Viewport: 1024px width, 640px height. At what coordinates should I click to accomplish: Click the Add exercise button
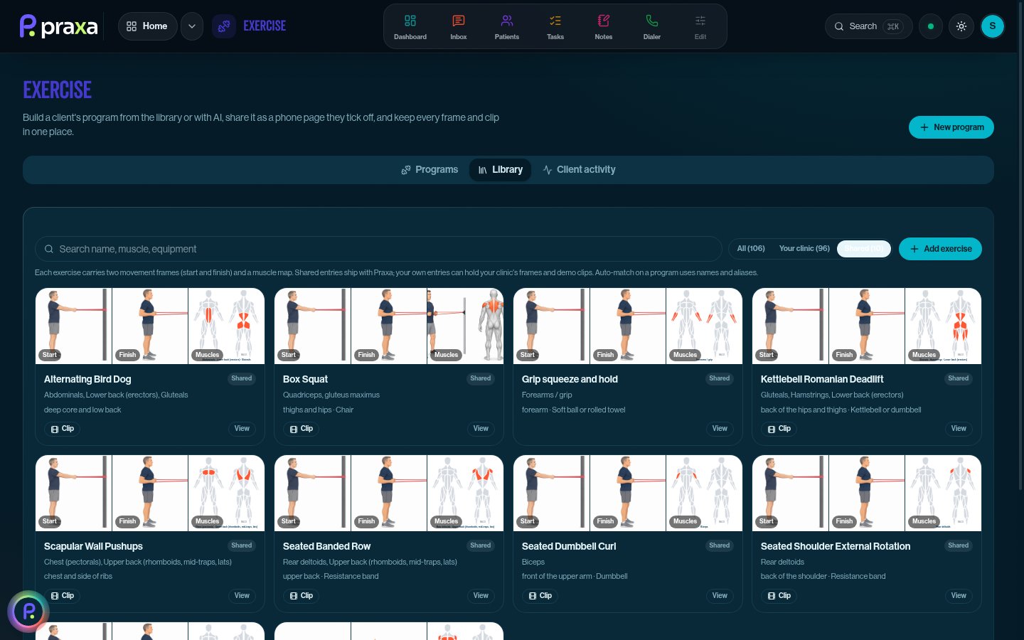click(x=940, y=249)
